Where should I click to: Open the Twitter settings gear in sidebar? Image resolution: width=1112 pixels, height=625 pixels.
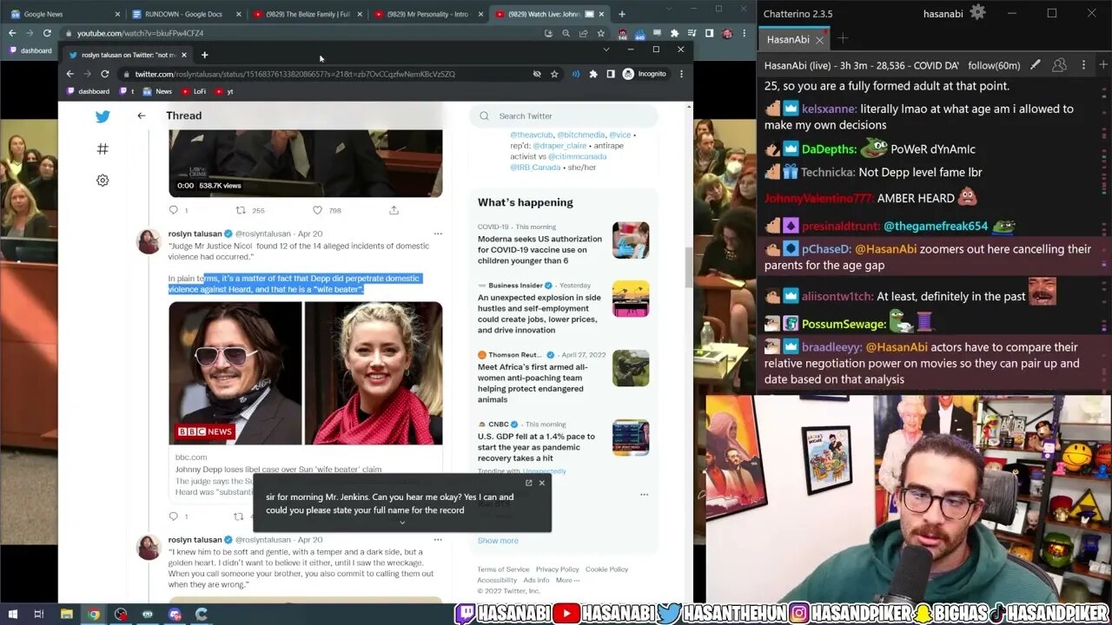(x=103, y=181)
